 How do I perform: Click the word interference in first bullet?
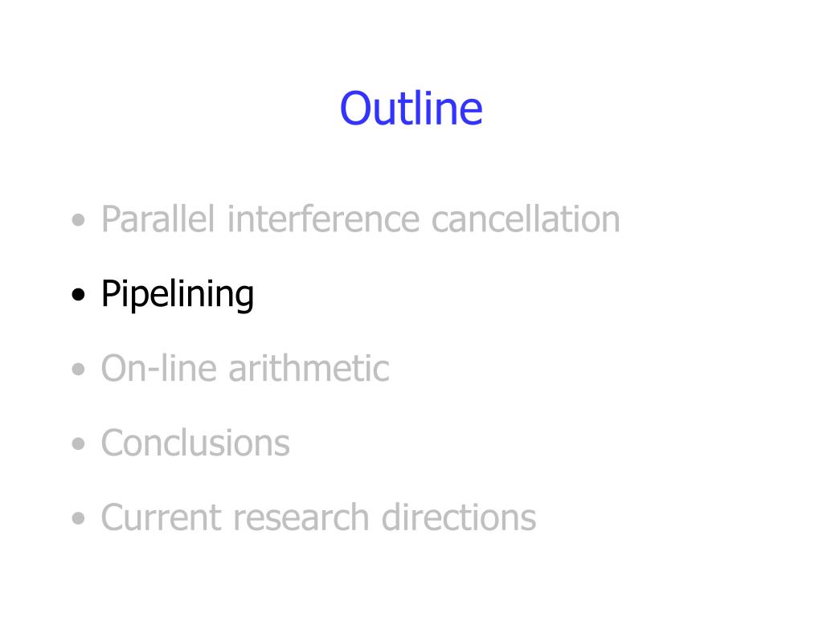[x=323, y=219]
